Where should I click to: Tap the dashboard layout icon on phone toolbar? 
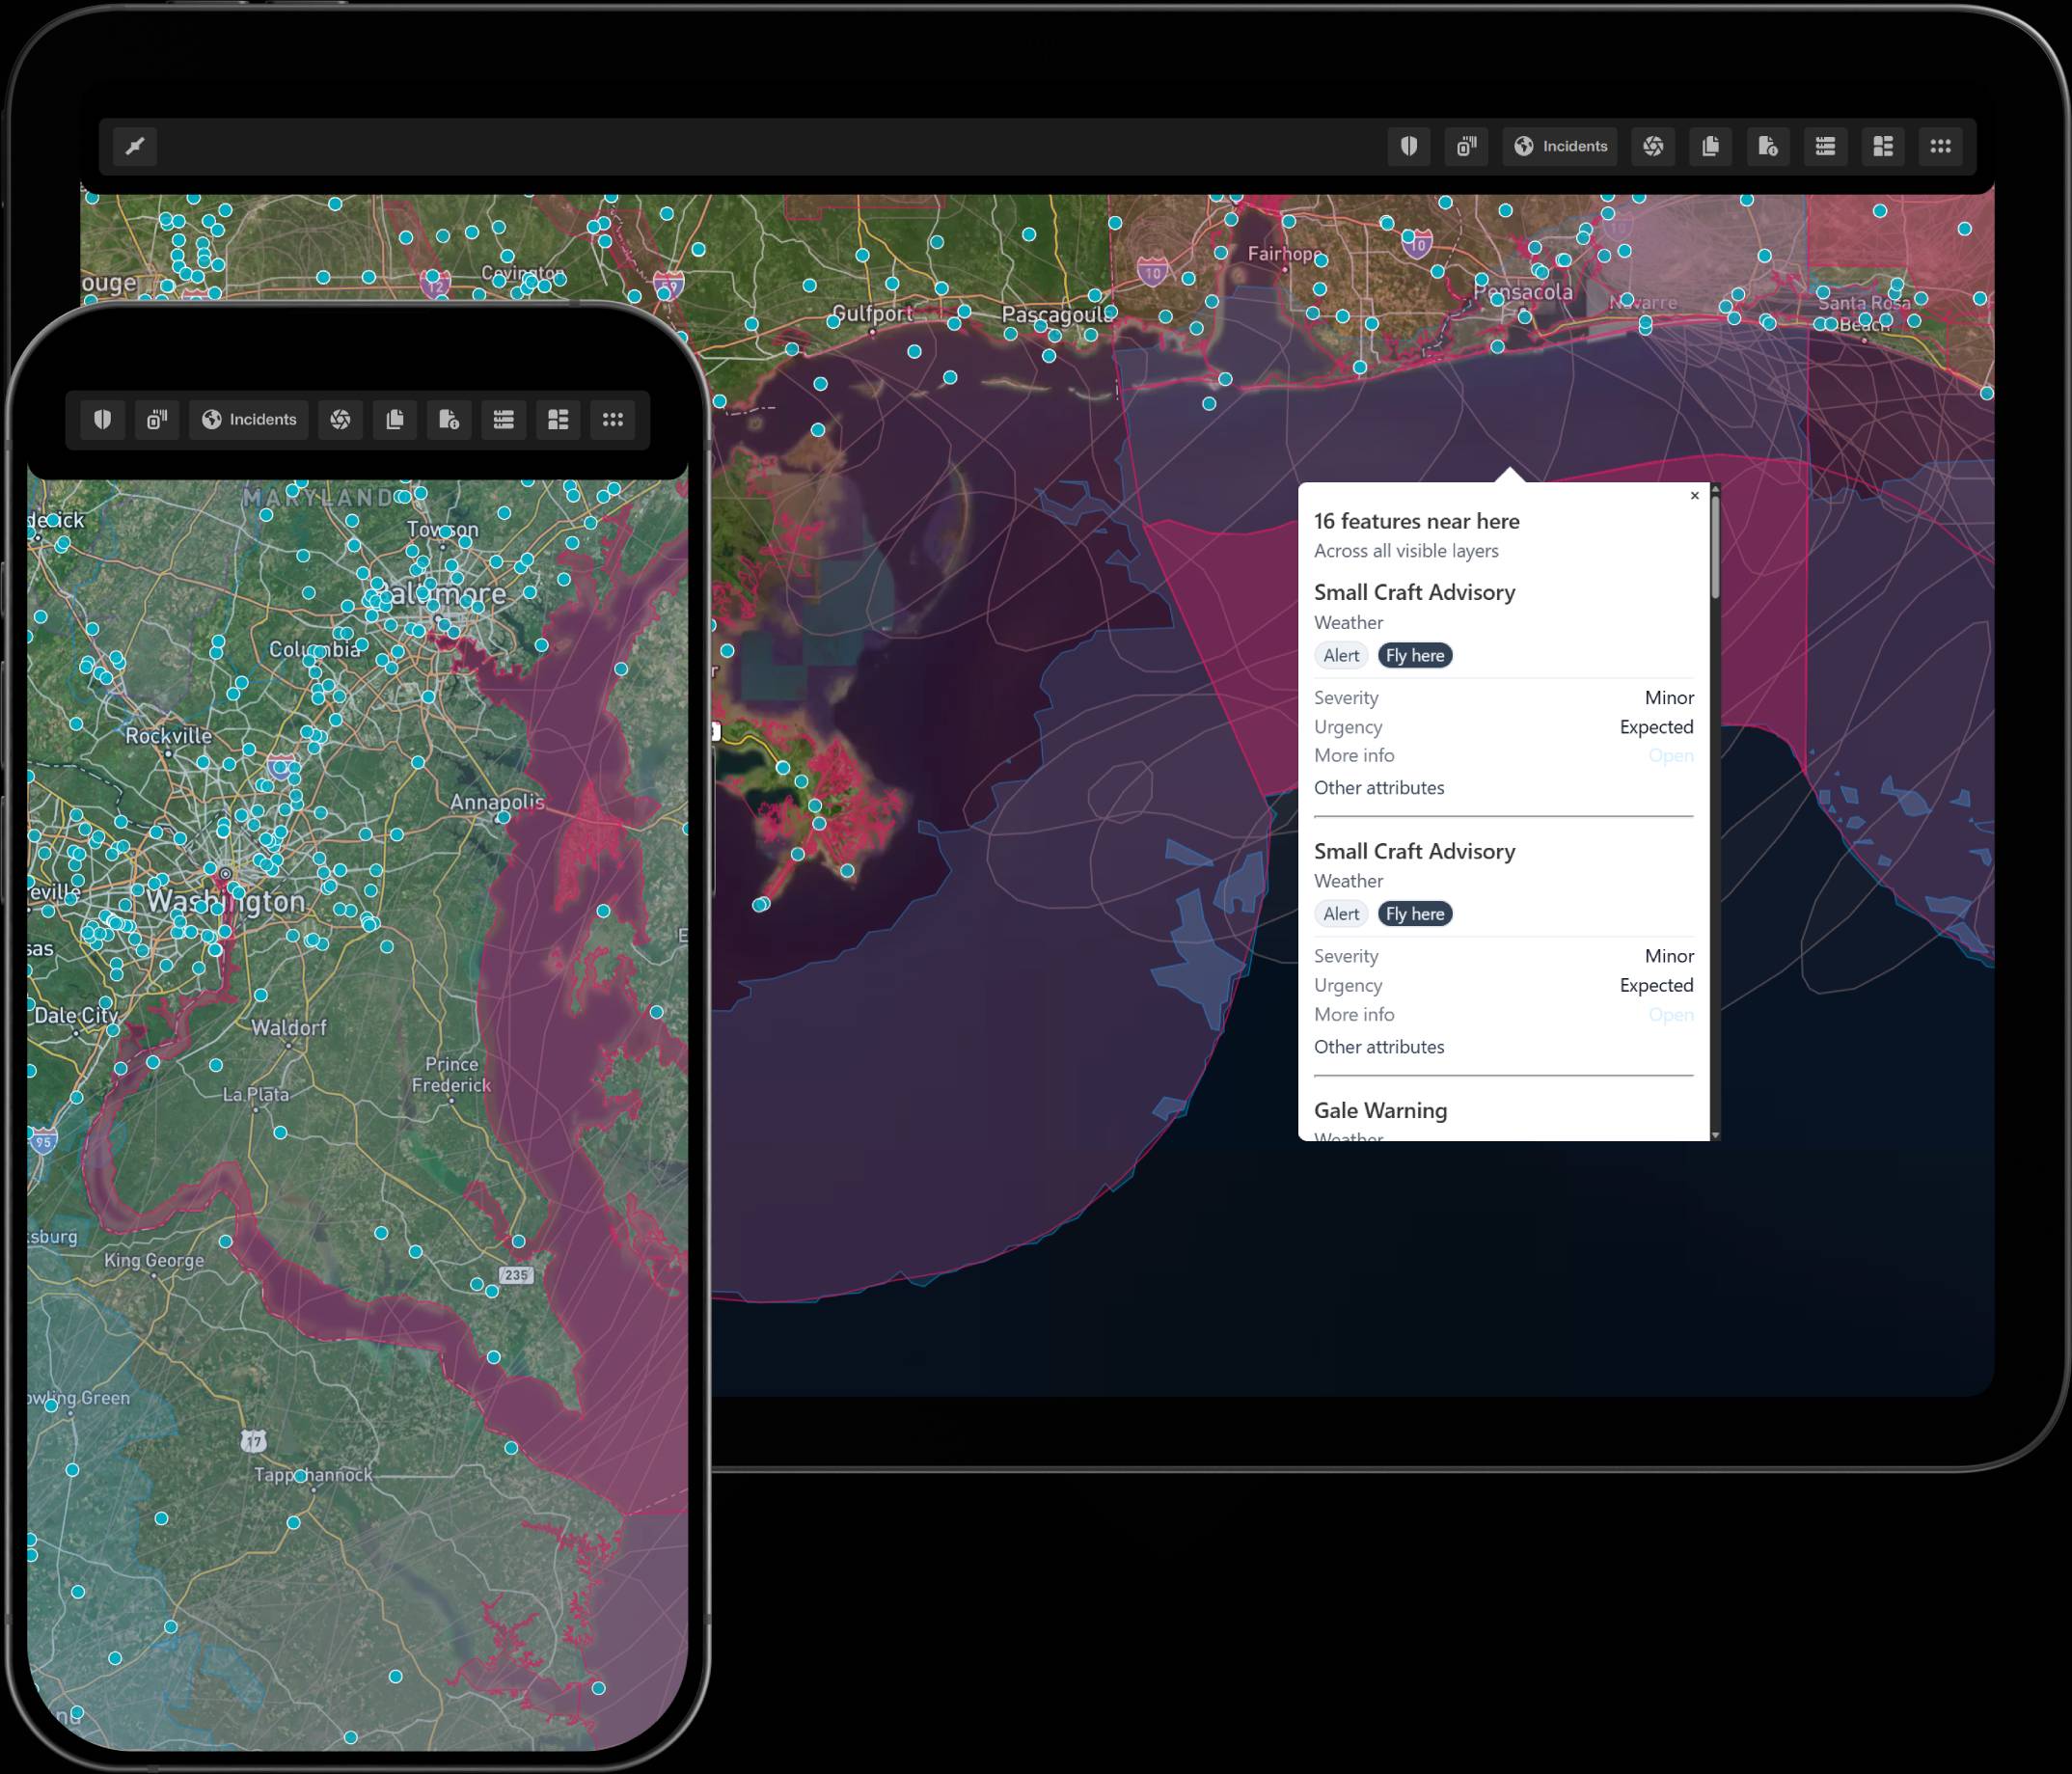(558, 419)
